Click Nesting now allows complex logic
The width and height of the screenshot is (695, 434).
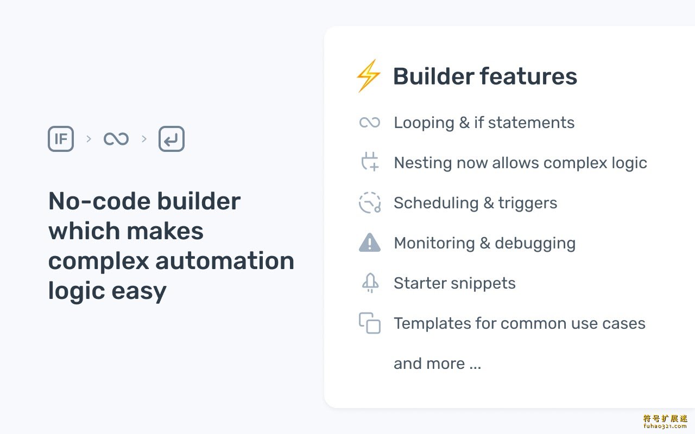(520, 163)
